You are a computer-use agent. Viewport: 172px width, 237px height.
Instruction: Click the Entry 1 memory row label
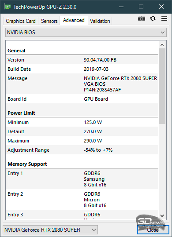(x=15, y=173)
